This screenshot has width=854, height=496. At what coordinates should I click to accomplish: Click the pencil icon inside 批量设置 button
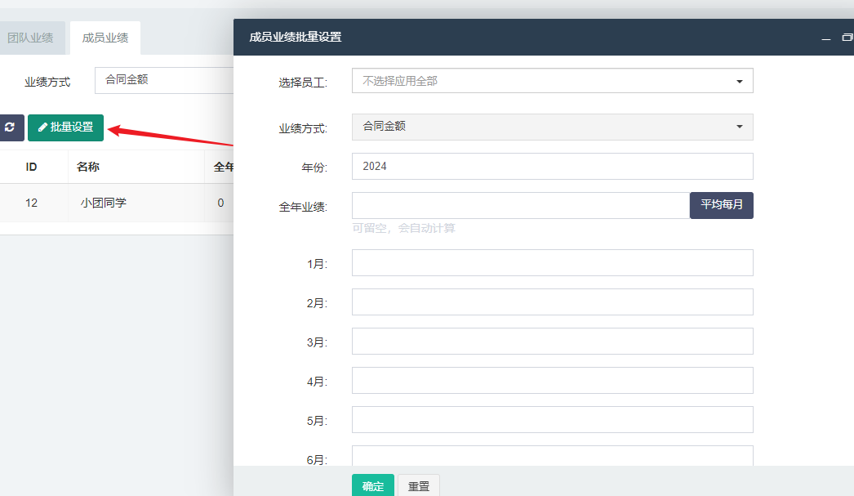(x=42, y=127)
